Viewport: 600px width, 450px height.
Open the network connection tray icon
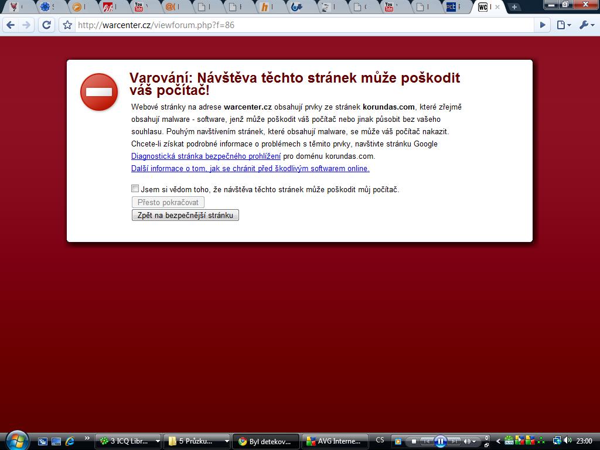[557, 441]
